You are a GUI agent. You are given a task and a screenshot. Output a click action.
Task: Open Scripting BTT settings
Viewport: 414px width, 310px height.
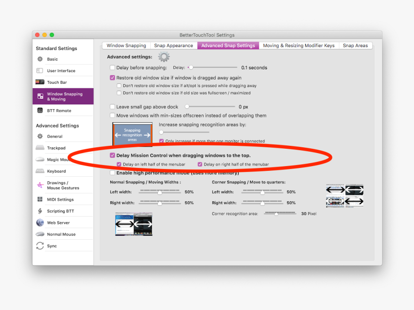click(x=64, y=211)
